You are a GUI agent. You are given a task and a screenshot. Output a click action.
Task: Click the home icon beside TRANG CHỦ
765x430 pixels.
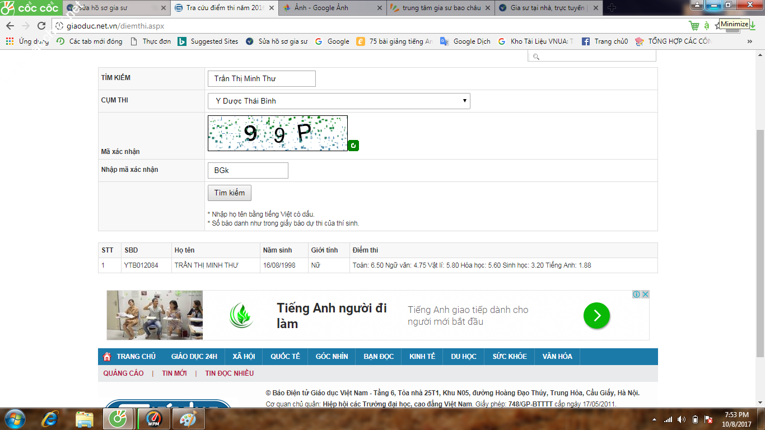108,357
